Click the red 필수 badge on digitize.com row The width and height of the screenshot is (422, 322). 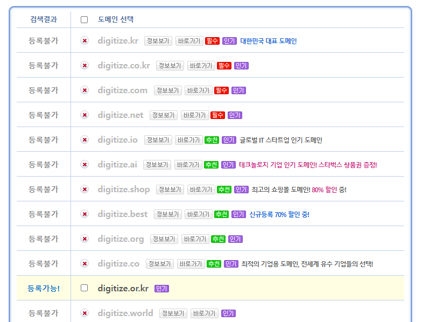point(221,90)
